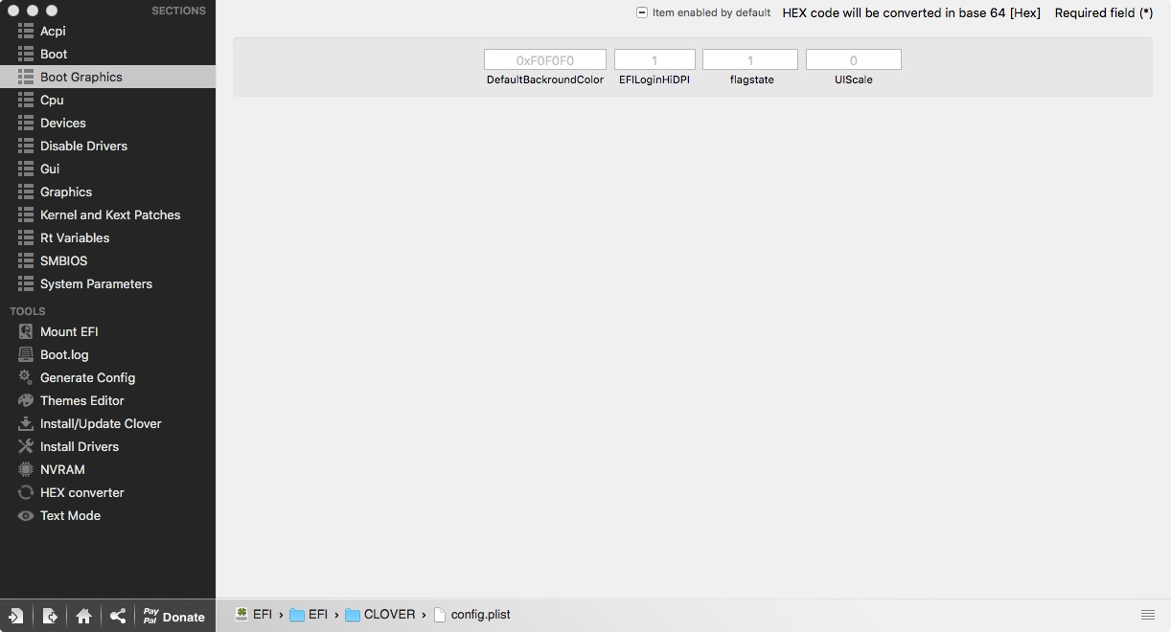Click the Generate Config tool label
1171x632 pixels.
87,377
